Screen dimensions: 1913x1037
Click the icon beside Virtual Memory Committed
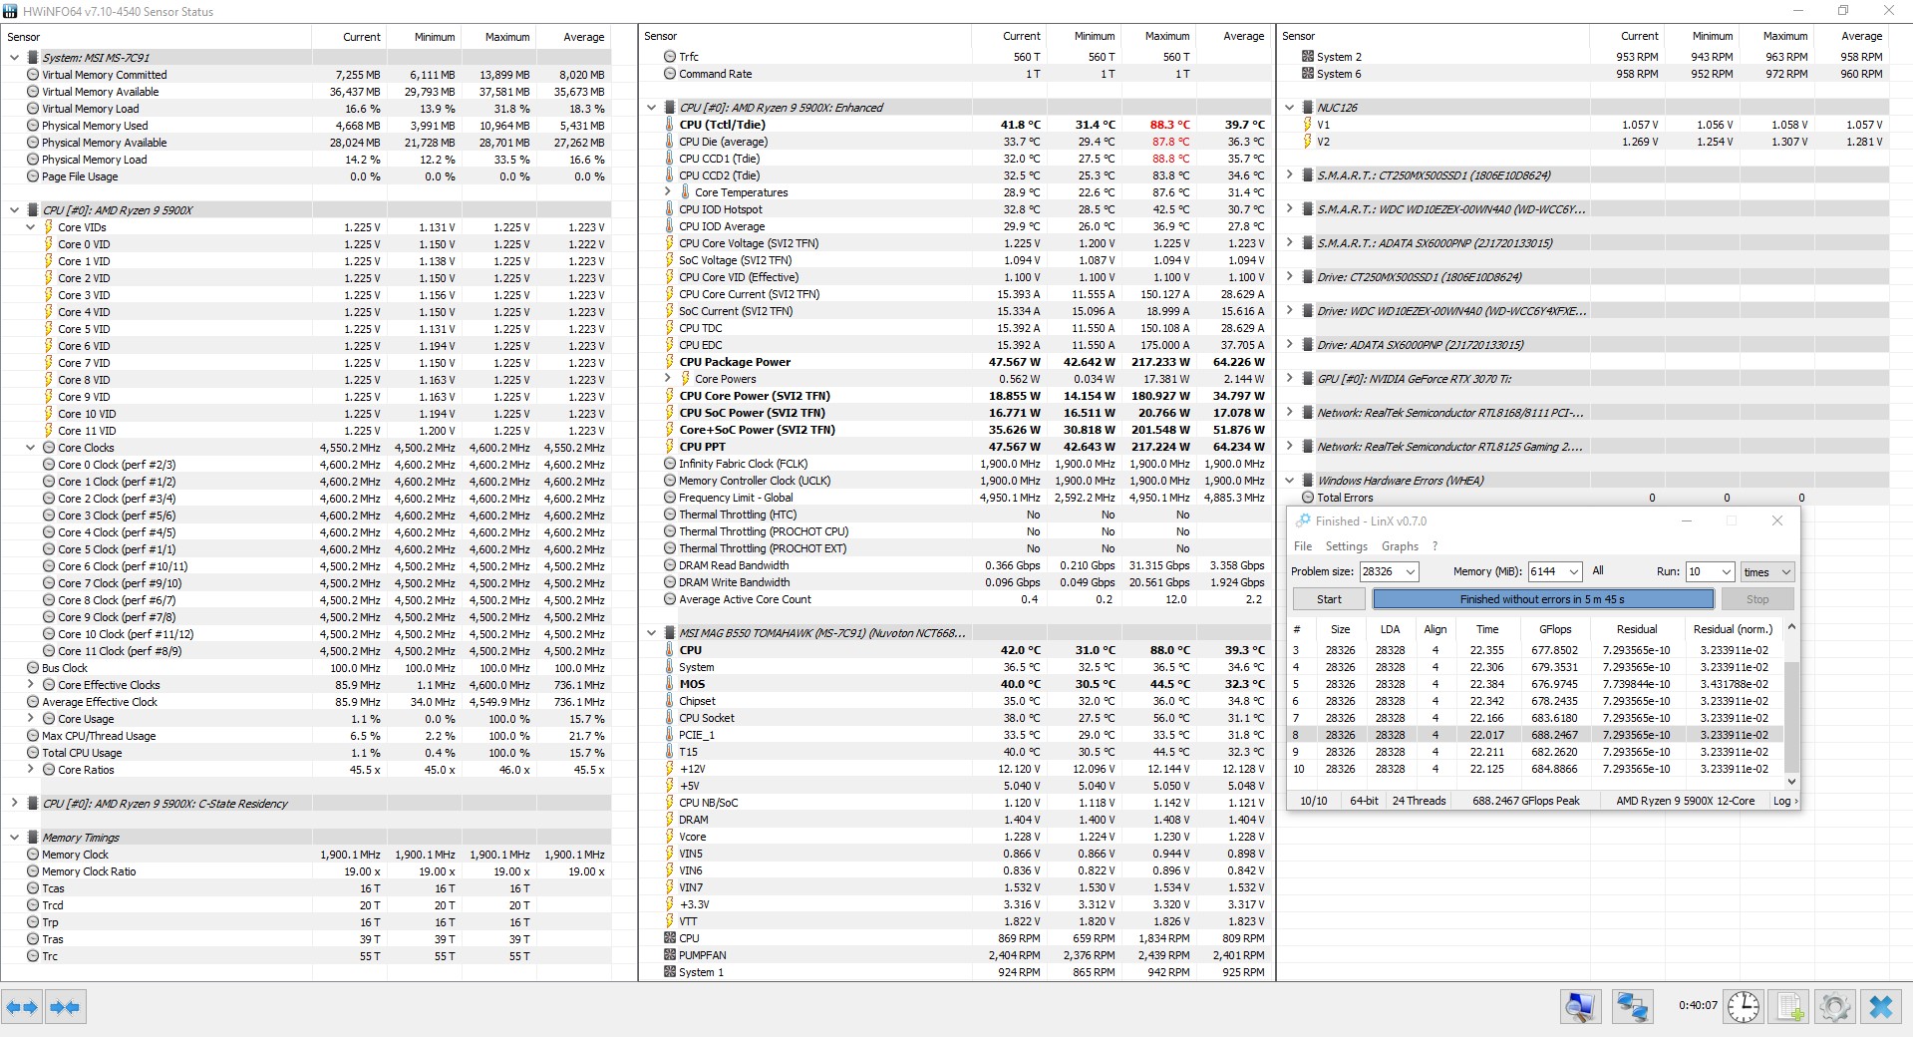[33, 75]
